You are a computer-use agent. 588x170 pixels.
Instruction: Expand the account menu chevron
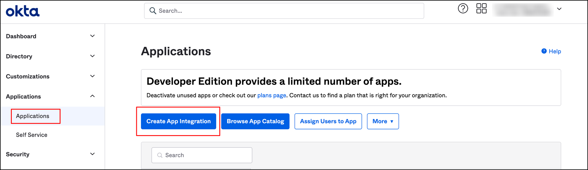point(559,9)
